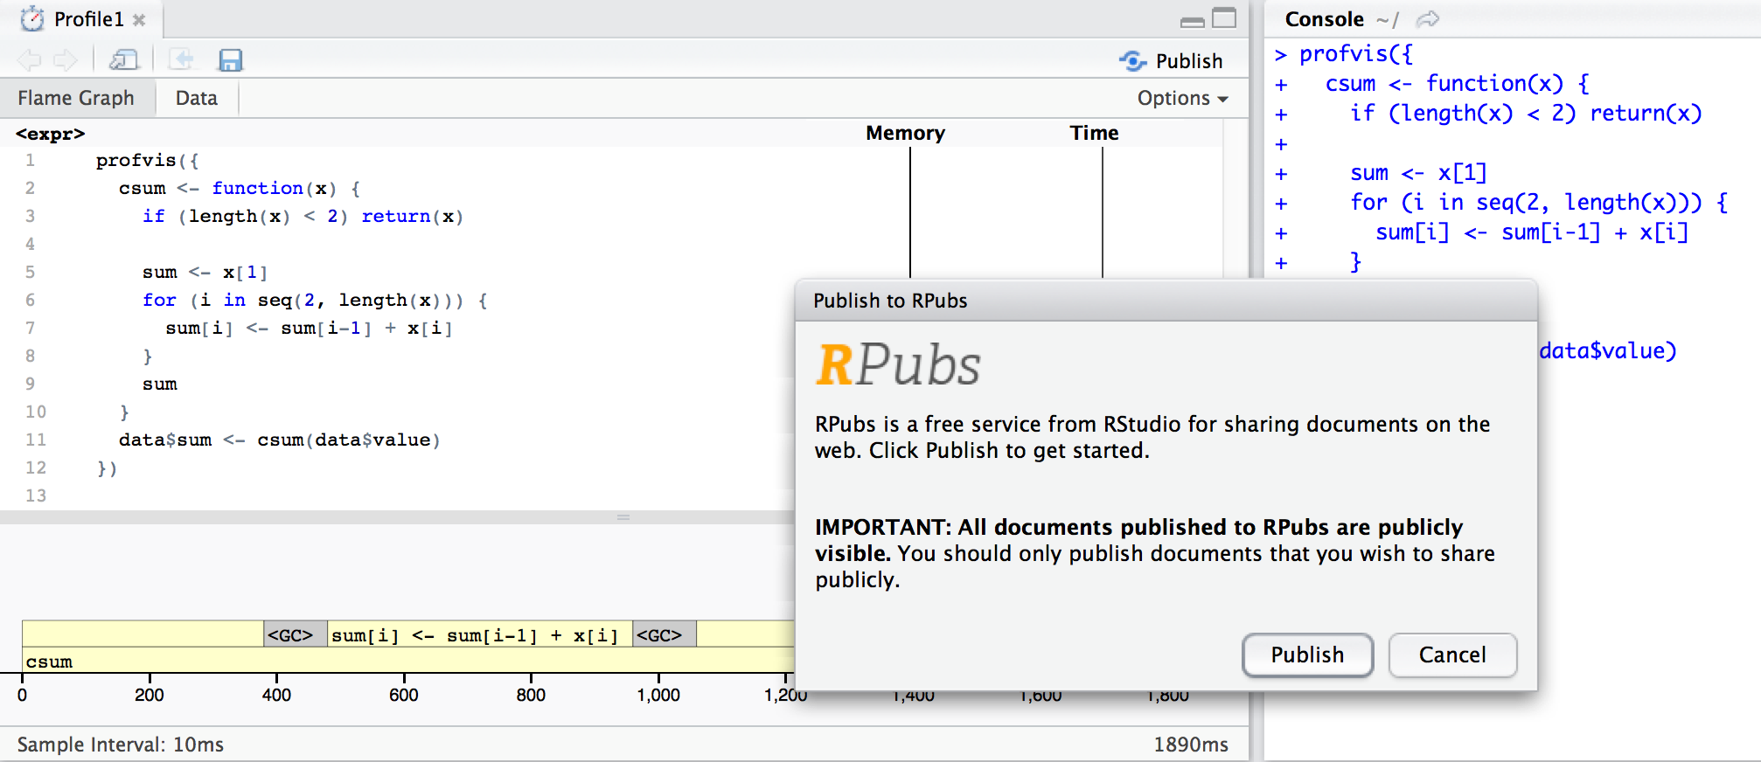Go forward with the right arrow icon
1761x762 pixels.
click(x=66, y=60)
